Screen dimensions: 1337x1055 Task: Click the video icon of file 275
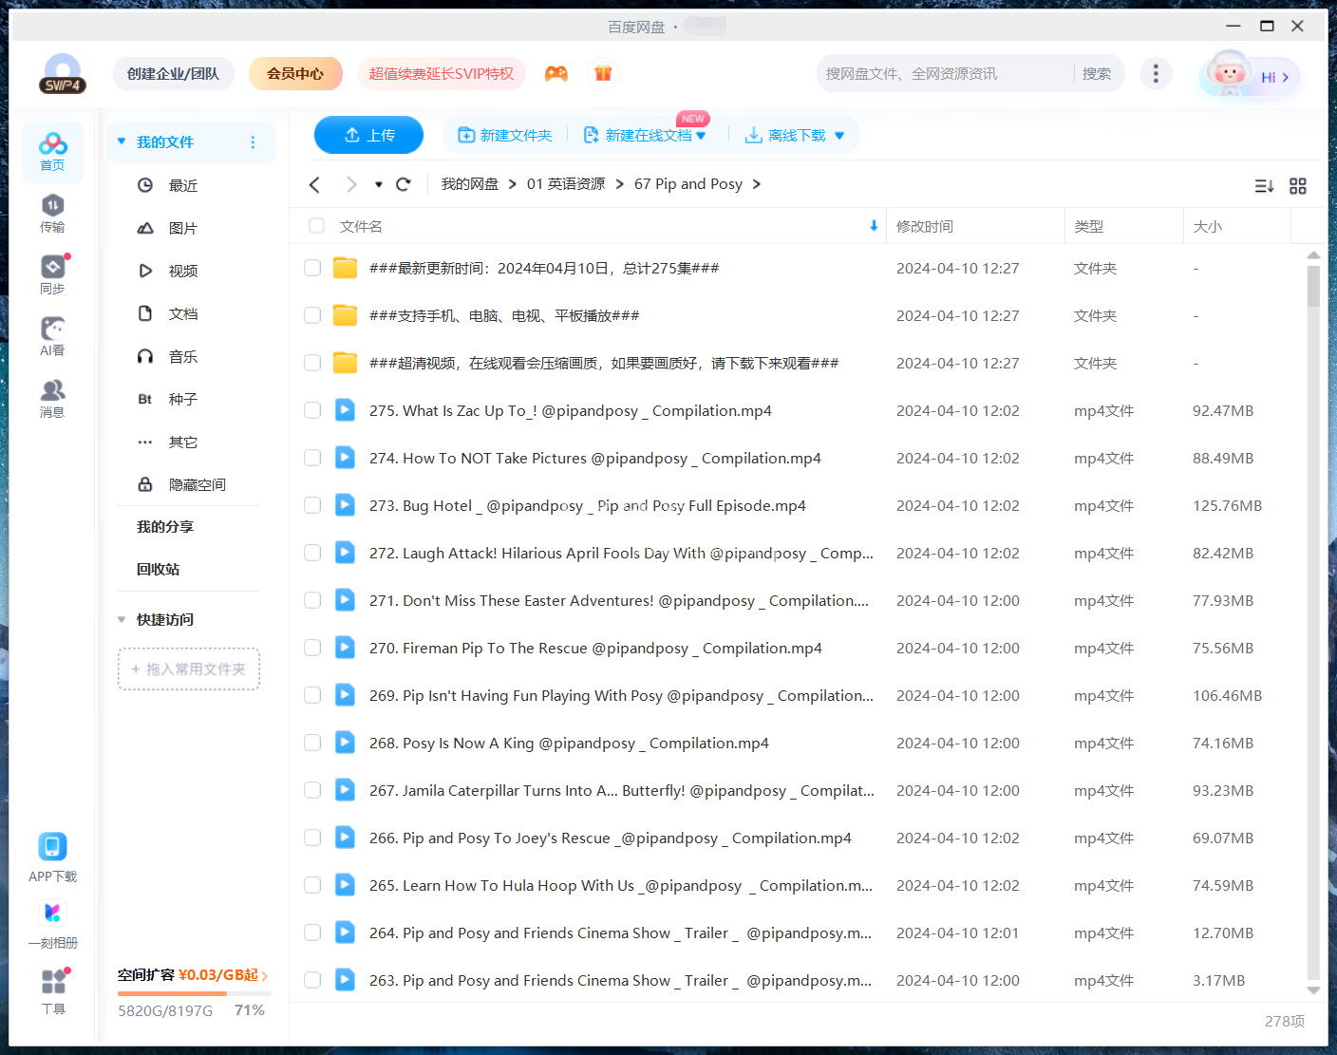coord(346,410)
